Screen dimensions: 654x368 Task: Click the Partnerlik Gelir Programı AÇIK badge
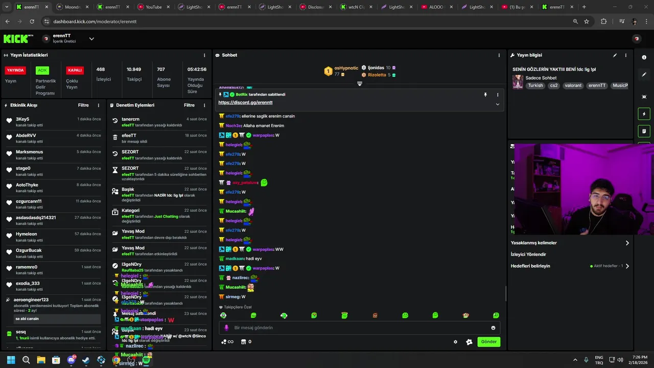[x=42, y=71]
